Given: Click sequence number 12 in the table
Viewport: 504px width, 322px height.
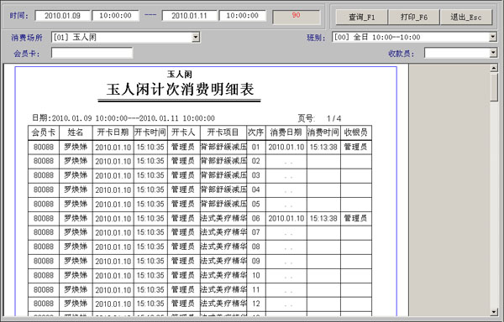Looking at the screenshot, I should click(x=256, y=304).
